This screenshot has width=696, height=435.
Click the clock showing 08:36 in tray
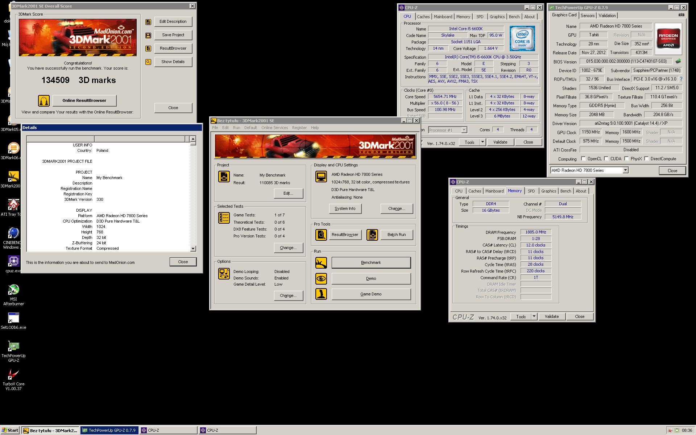687,431
